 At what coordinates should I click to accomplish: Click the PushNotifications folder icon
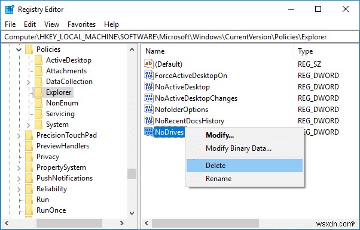pos(29,179)
